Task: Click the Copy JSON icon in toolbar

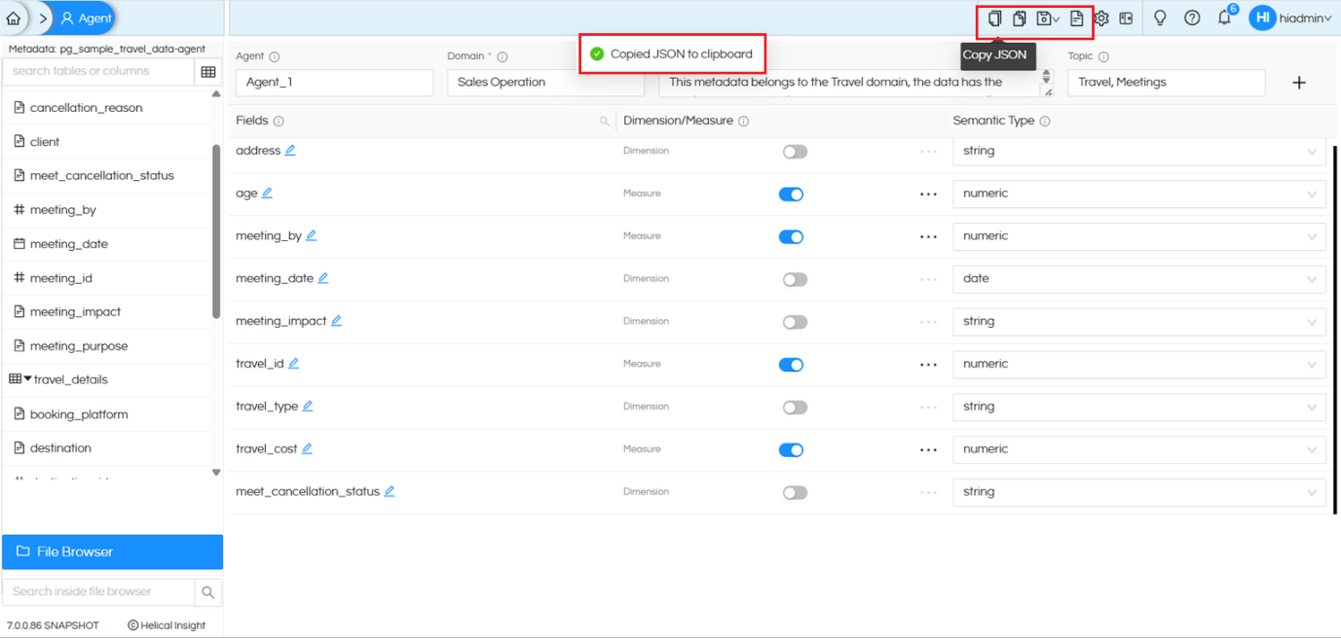Action: 994,18
